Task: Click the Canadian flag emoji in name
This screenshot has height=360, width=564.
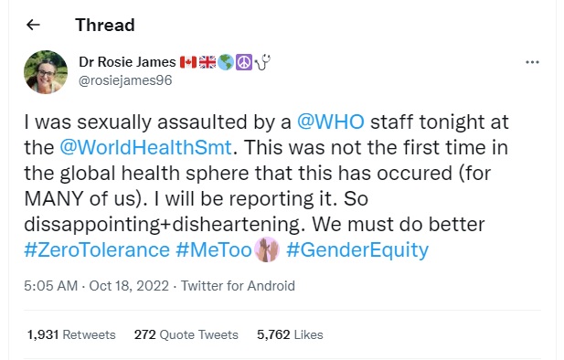Action: click(x=188, y=62)
